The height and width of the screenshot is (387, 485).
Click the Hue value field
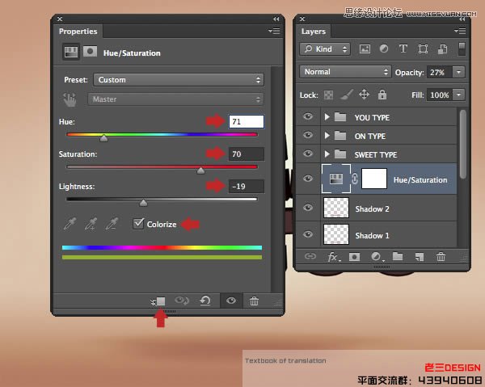click(x=247, y=121)
